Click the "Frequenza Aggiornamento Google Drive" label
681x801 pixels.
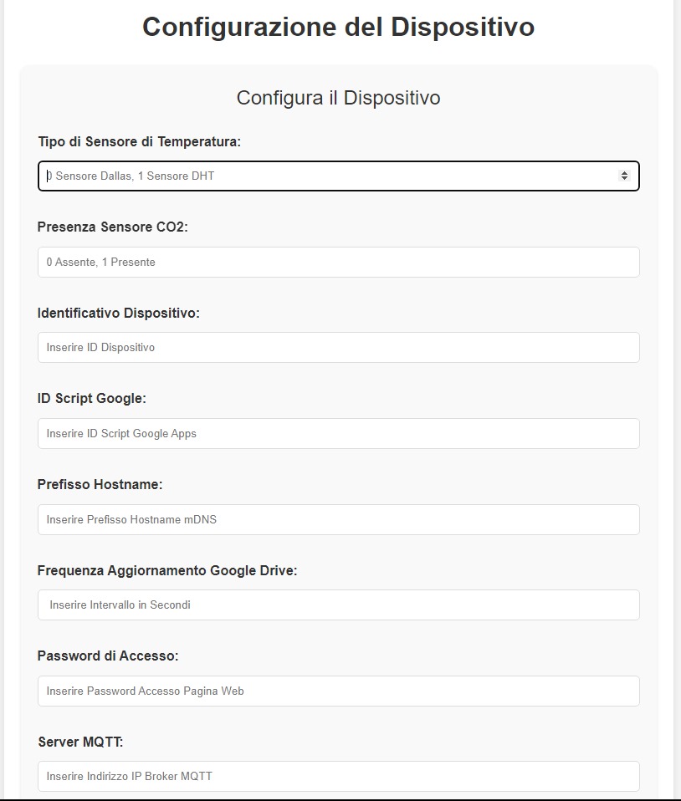click(167, 570)
